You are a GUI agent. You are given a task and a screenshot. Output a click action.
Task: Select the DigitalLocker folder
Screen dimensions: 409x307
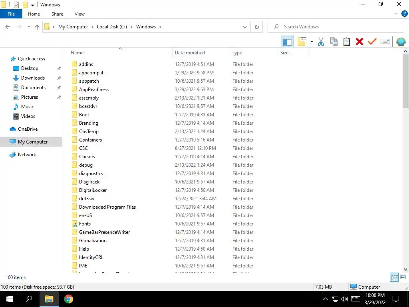pyautogui.click(x=93, y=190)
